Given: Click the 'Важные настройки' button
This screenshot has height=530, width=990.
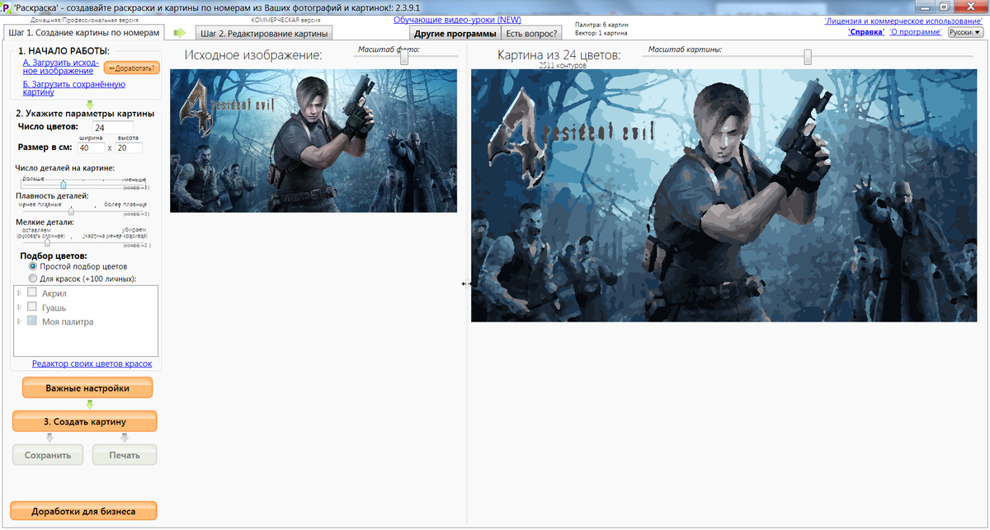Looking at the screenshot, I should point(87,387).
